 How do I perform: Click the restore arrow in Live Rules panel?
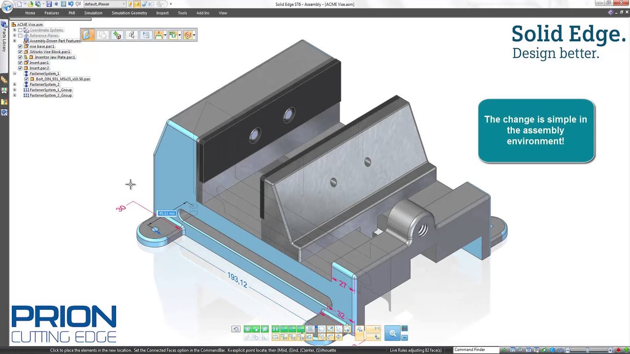pos(236,329)
